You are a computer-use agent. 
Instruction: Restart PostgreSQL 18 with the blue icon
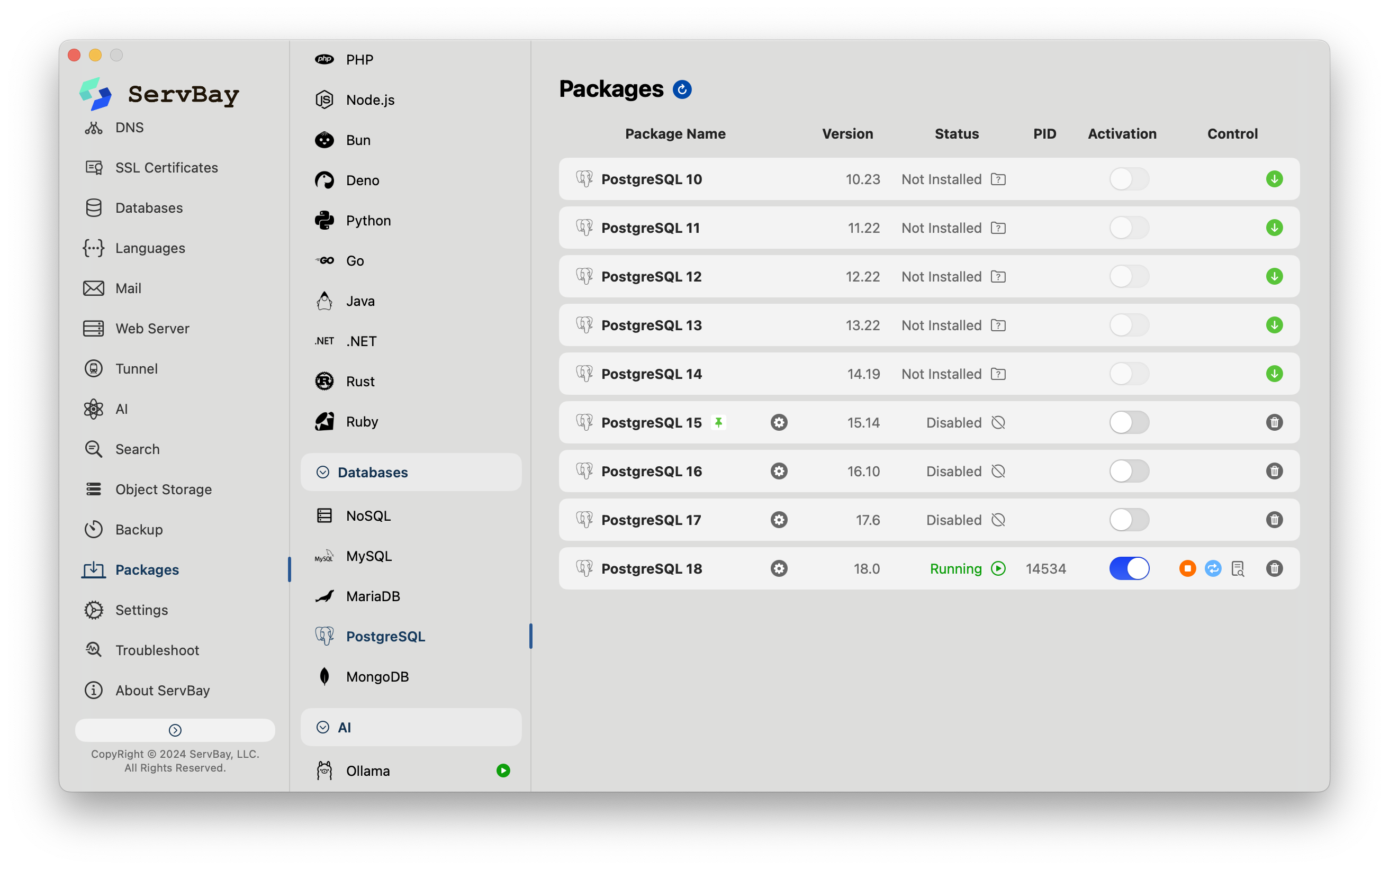click(x=1212, y=568)
